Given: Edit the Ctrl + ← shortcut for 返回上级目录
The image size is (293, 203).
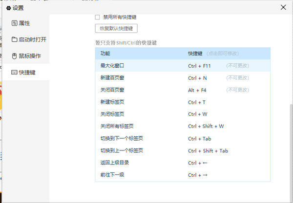Looking at the screenshot, I should 197,163.
